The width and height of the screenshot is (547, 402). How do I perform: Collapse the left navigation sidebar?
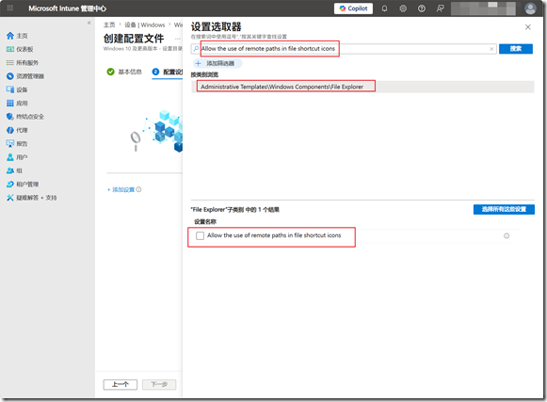pyautogui.click(x=88, y=23)
